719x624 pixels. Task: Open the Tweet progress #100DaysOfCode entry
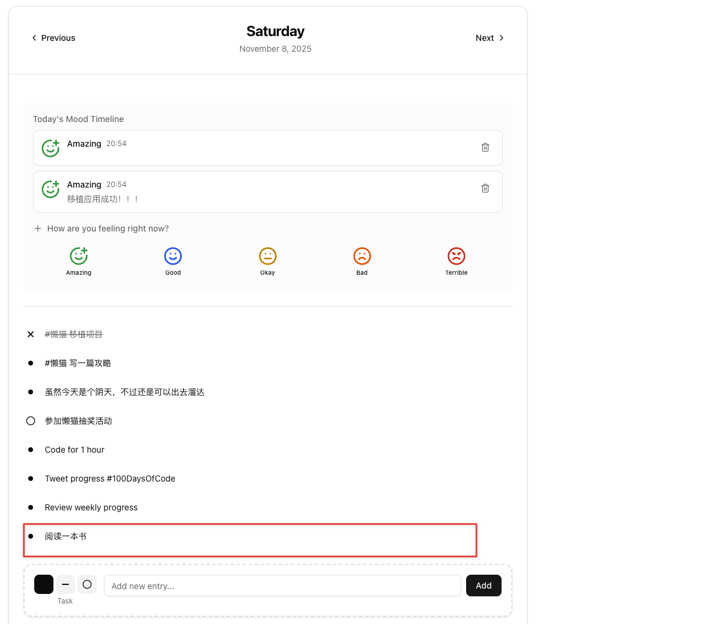[110, 479]
